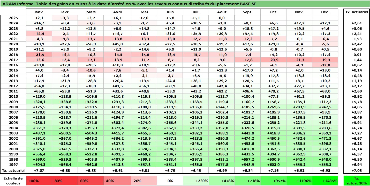Click the Juin column header
This screenshot has width=370, height=186.
point(170,12)
